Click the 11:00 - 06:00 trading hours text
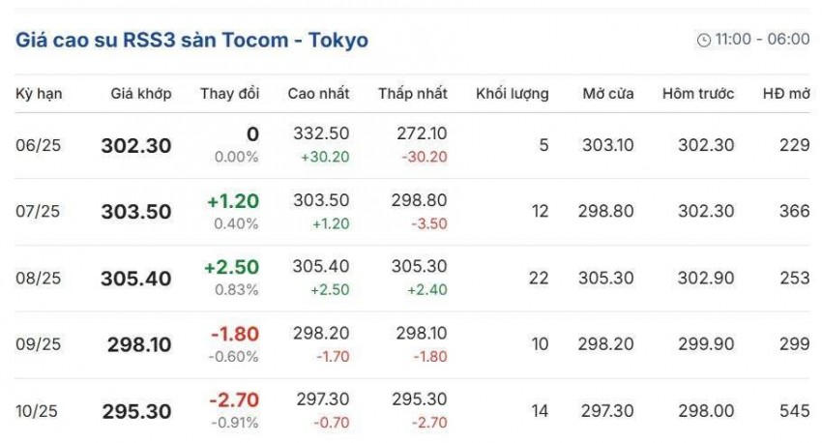This screenshot has width=822, height=443. 762,40
